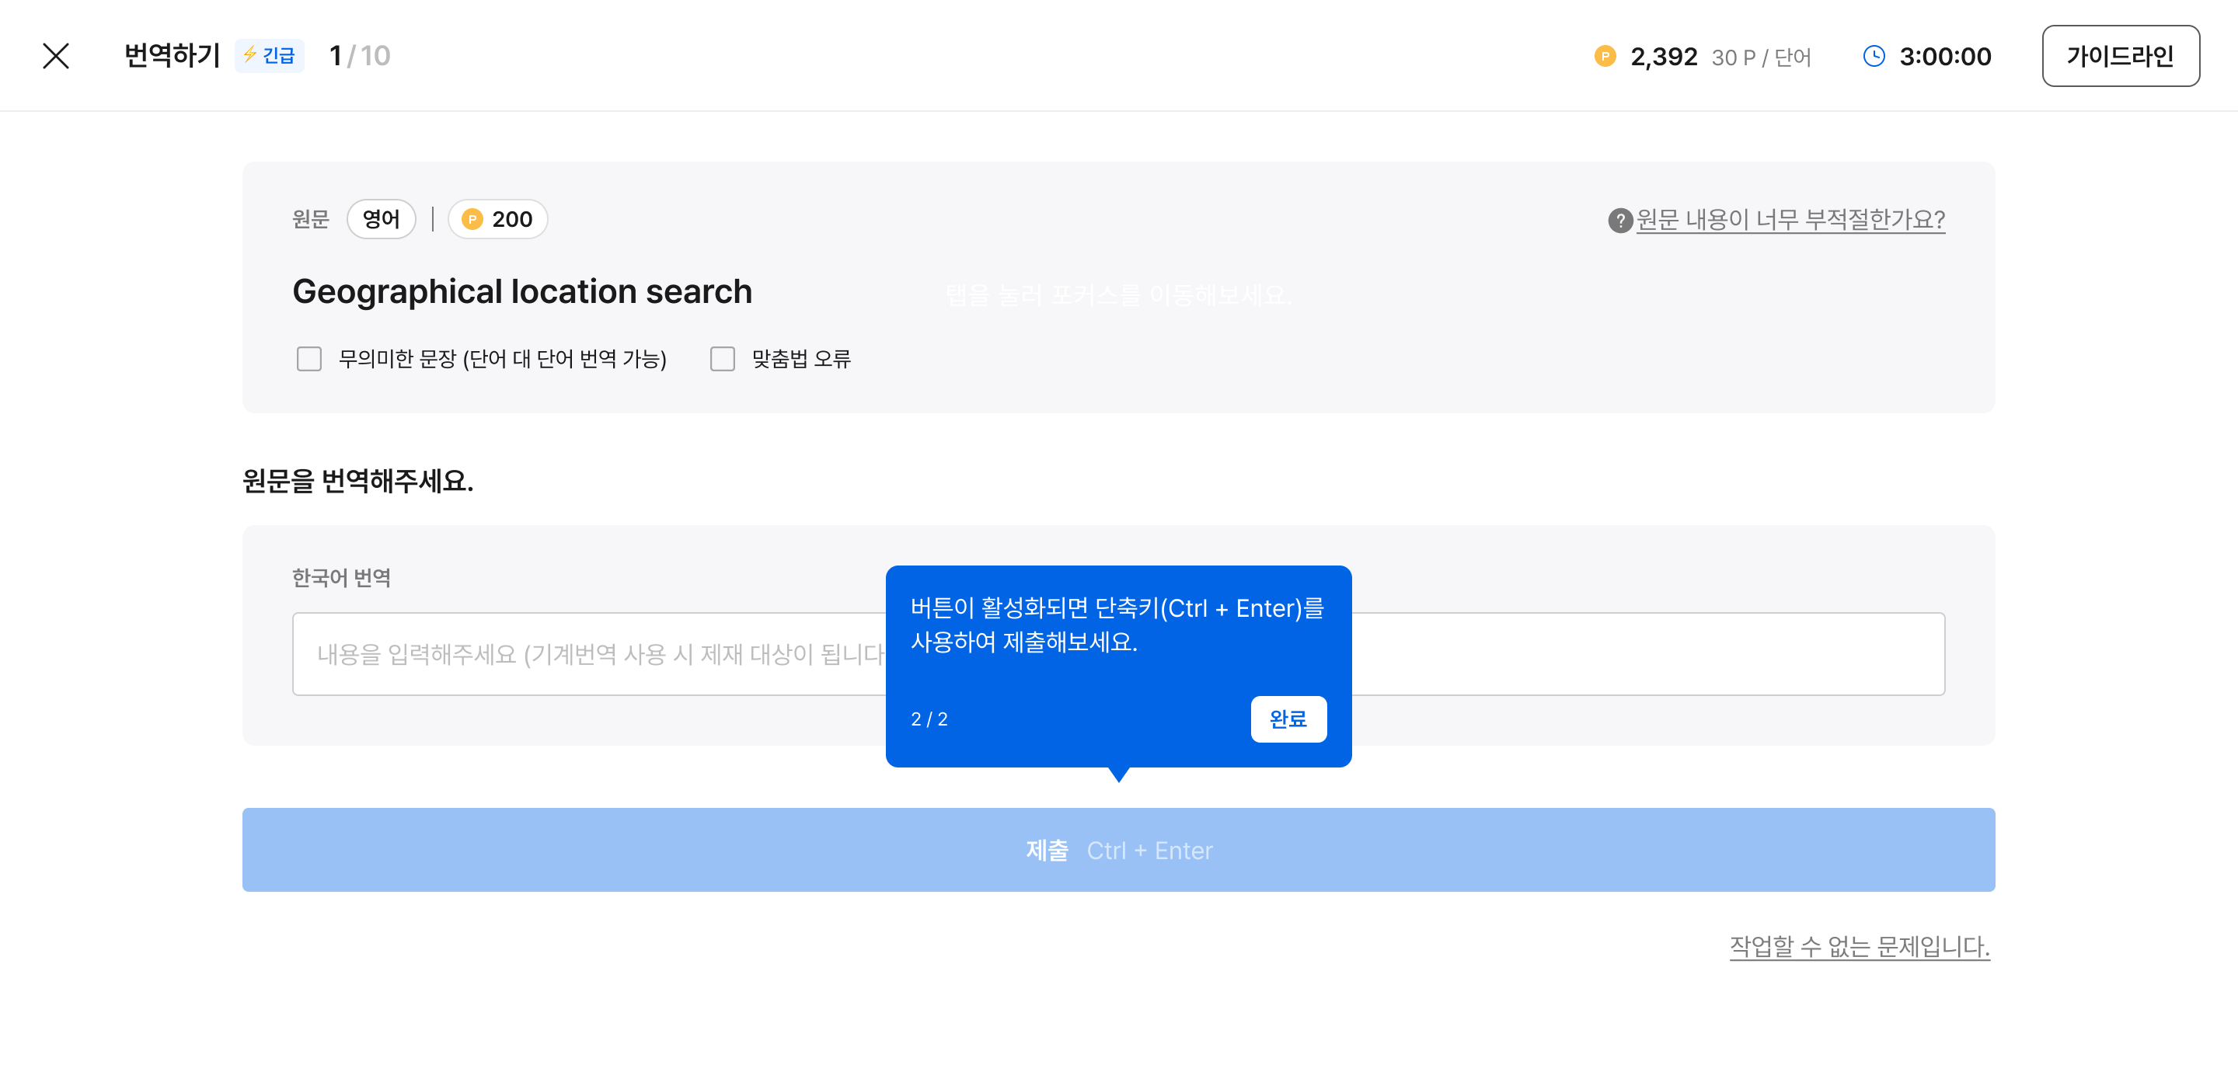The height and width of the screenshot is (1072, 2238).
Task: Check the 맞춤법 오류 checkbox
Action: (x=722, y=359)
